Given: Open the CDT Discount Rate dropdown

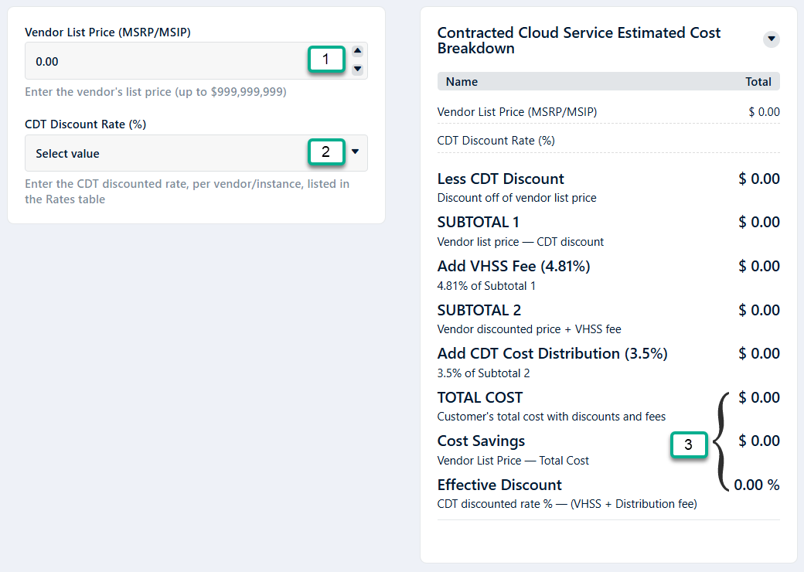Looking at the screenshot, I should tap(196, 153).
